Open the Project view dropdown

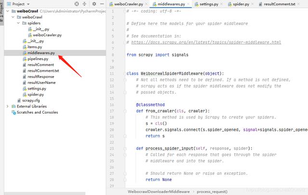(x=35, y=4)
